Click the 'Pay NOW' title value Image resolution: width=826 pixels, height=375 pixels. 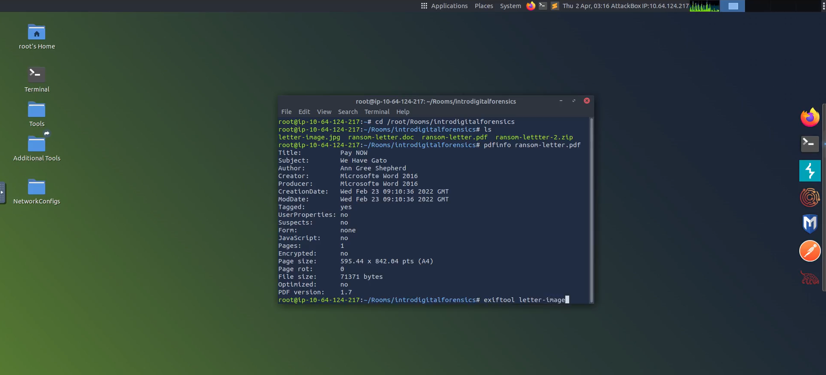coord(353,153)
